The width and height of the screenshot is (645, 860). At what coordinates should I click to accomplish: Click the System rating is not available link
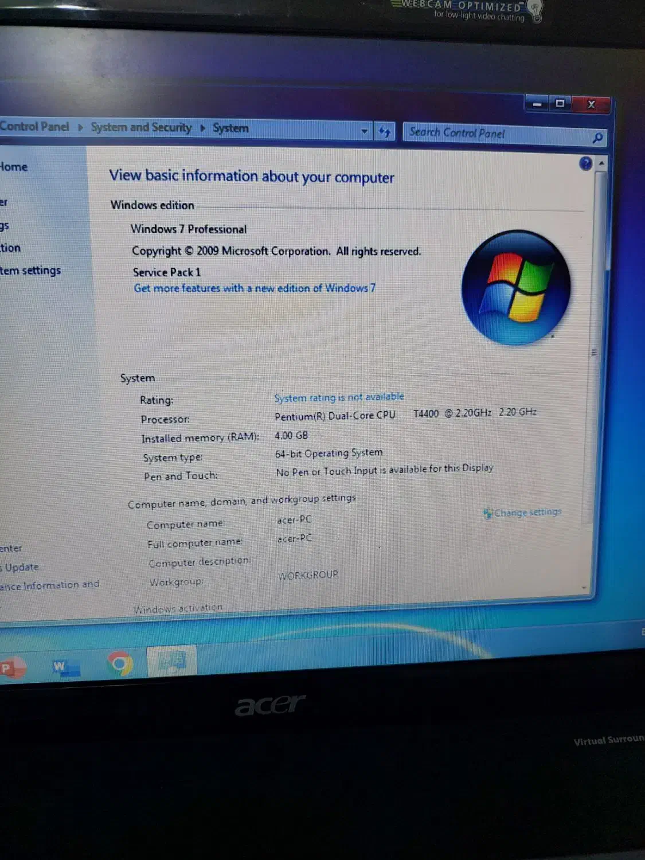339,397
